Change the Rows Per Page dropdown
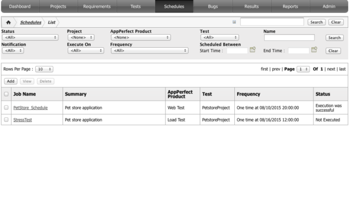Image resolution: width=352 pixels, height=198 pixels. point(44,69)
